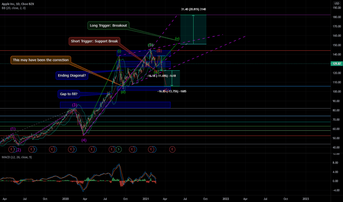Image resolution: width=343 pixels, height=202 pixels.
Task: Select the Short Trigger: Support Break callout
Action: click(x=94, y=41)
